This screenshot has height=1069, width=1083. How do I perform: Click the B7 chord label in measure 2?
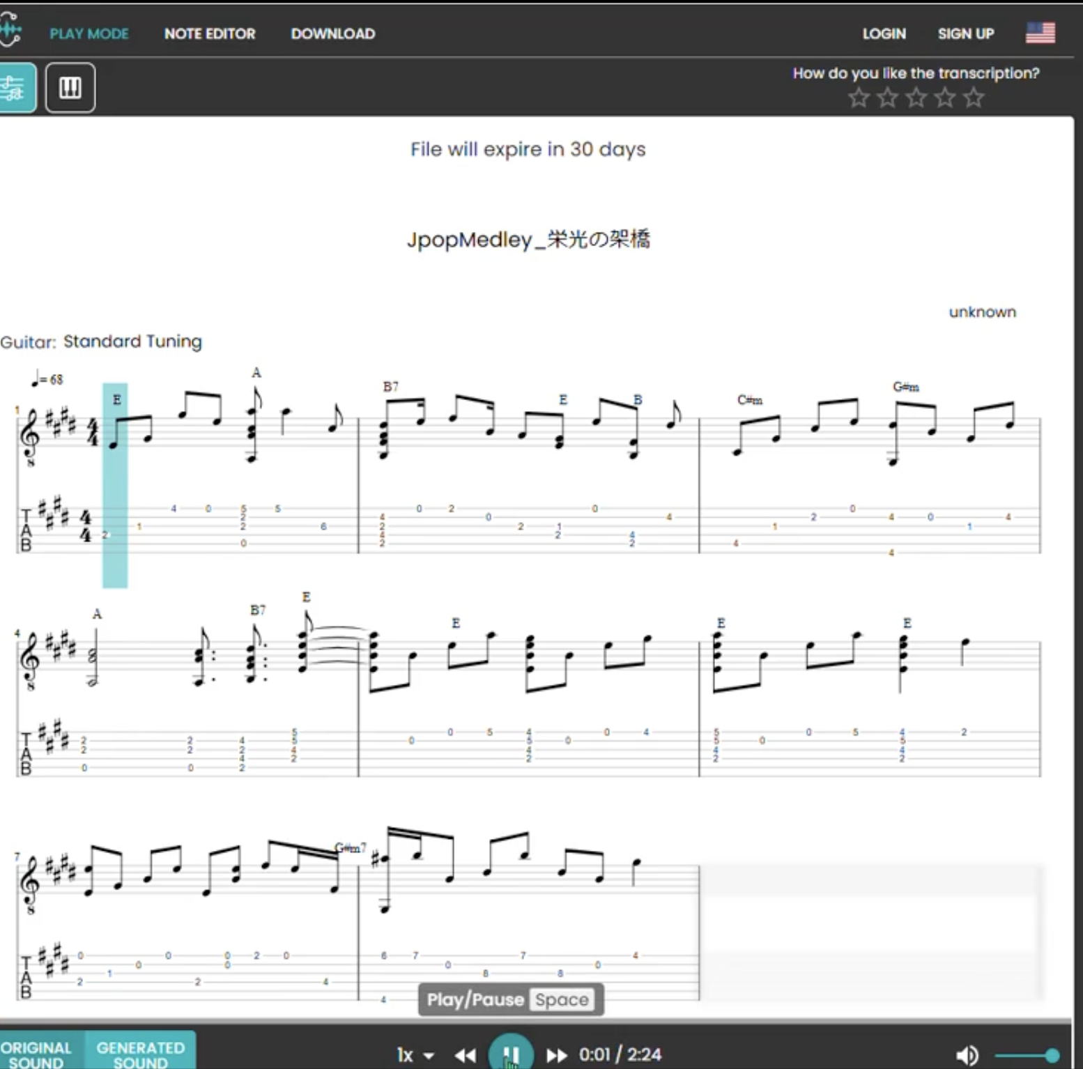(390, 387)
